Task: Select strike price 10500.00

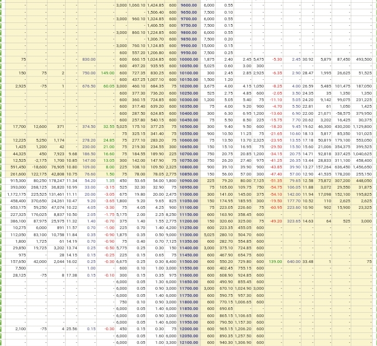Action: [189, 126]
